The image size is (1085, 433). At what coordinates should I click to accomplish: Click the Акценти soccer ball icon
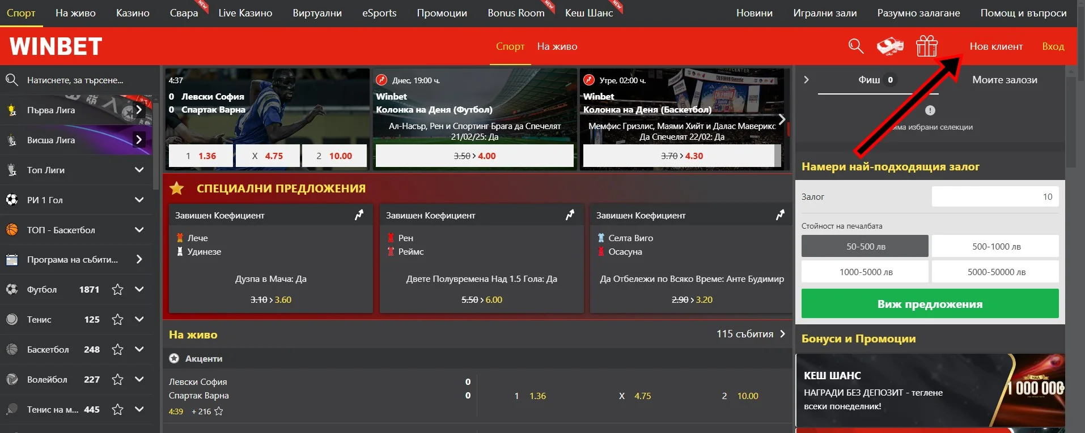tap(174, 358)
